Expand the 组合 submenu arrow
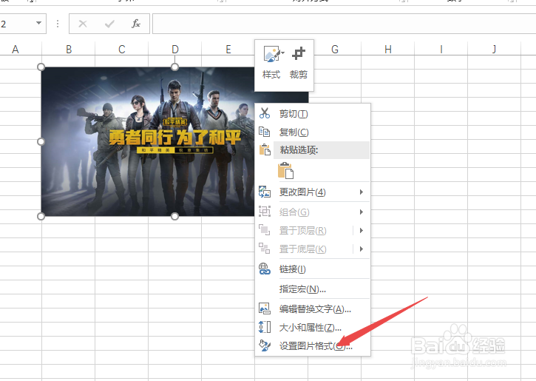 pyautogui.click(x=362, y=212)
